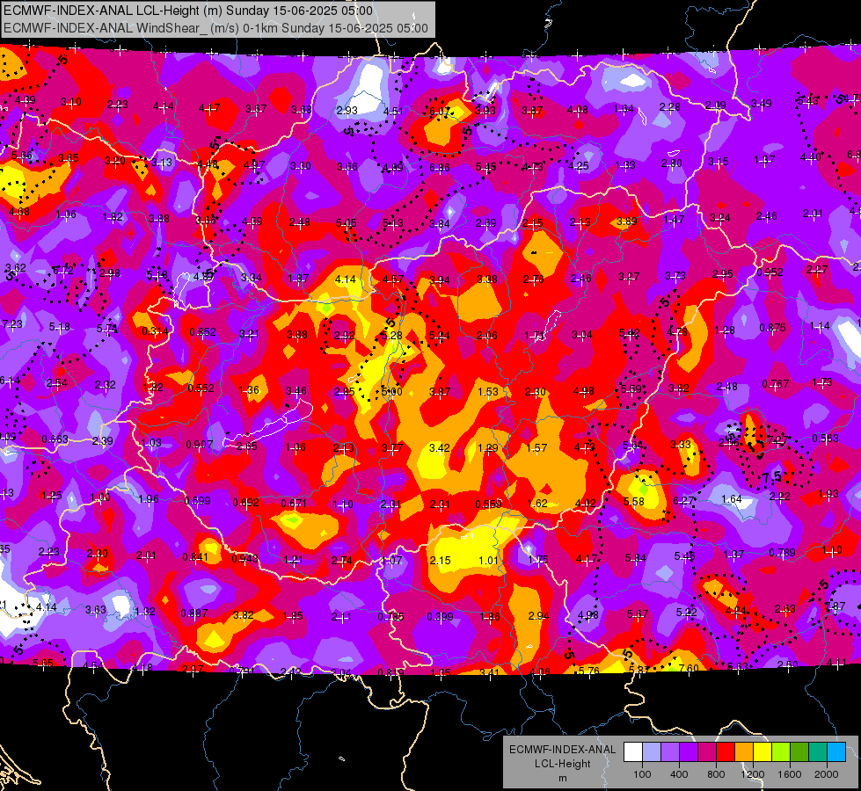The width and height of the screenshot is (861, 791).
Task: Click the grid value 1.53
Action: point(488,391)
